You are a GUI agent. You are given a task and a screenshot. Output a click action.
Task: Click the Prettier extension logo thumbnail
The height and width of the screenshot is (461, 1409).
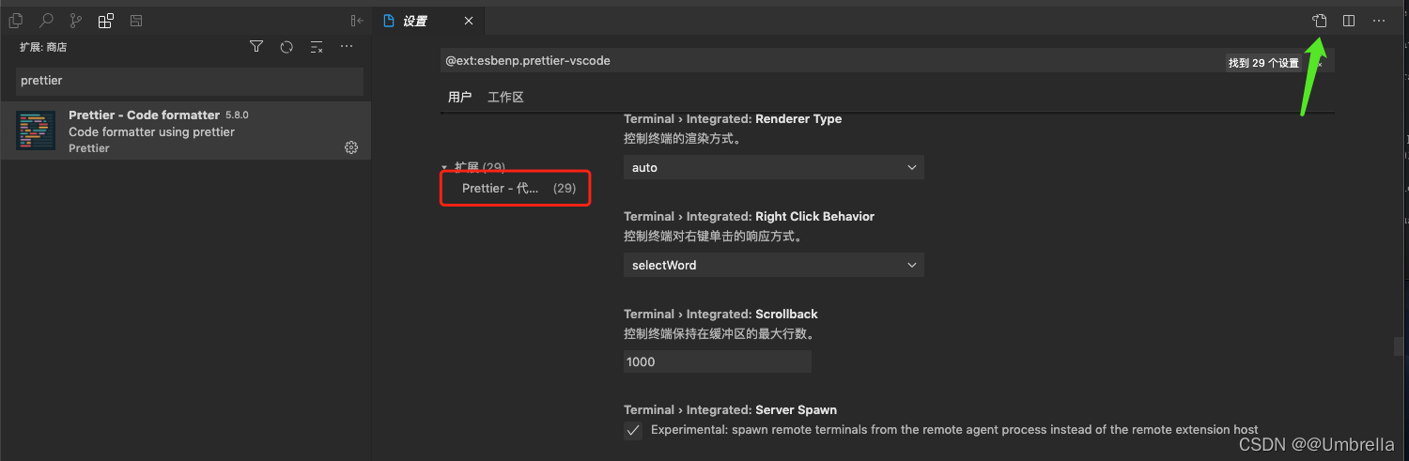[36, 131]
